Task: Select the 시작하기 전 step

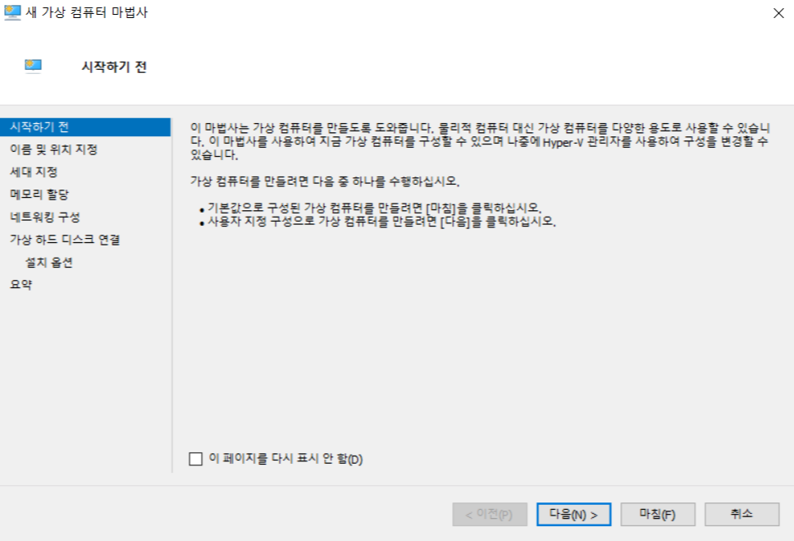Action: (x=85, y=126)
